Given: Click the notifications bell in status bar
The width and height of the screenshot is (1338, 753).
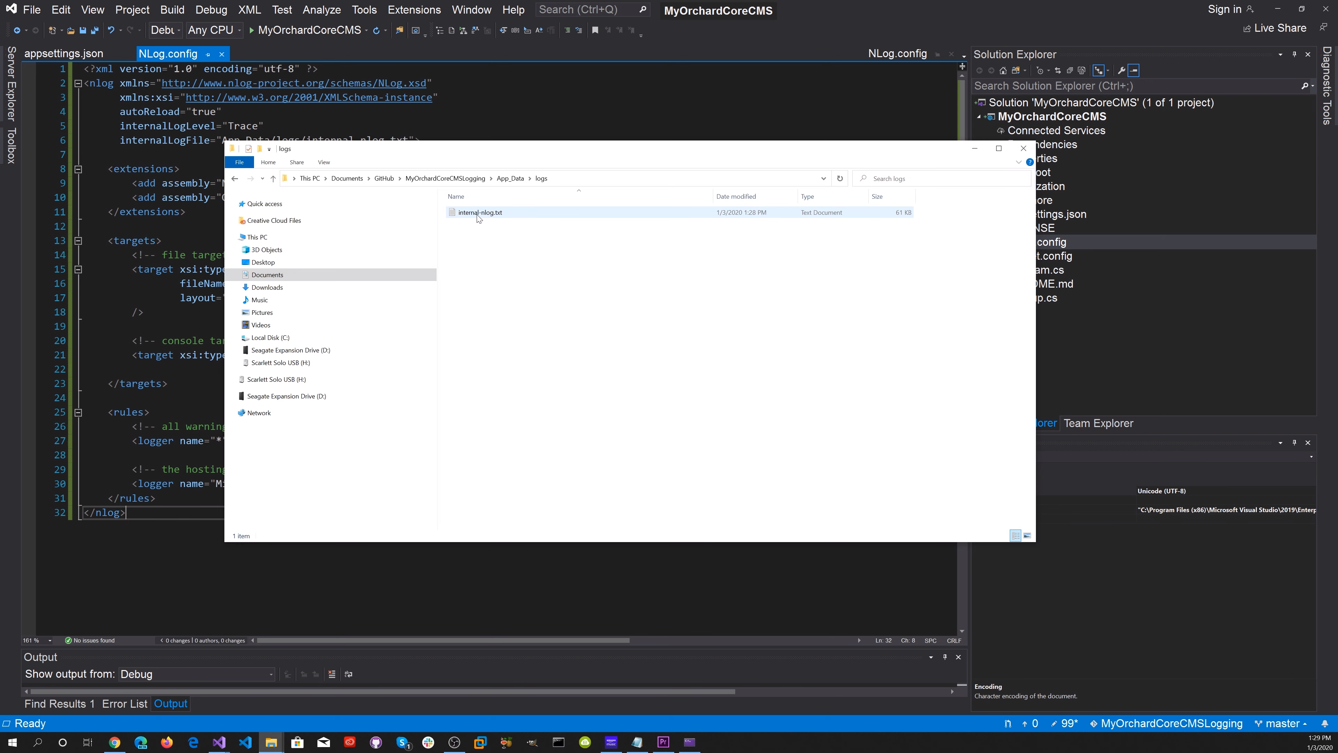Looking at the screenshot, I should (1324, 723).
